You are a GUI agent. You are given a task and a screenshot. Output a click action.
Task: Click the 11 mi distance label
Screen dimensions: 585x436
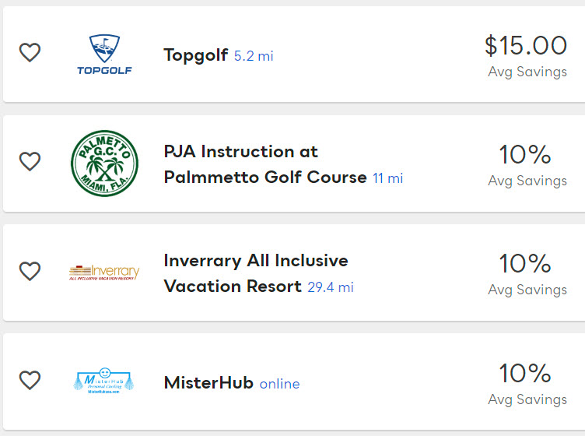387,178
